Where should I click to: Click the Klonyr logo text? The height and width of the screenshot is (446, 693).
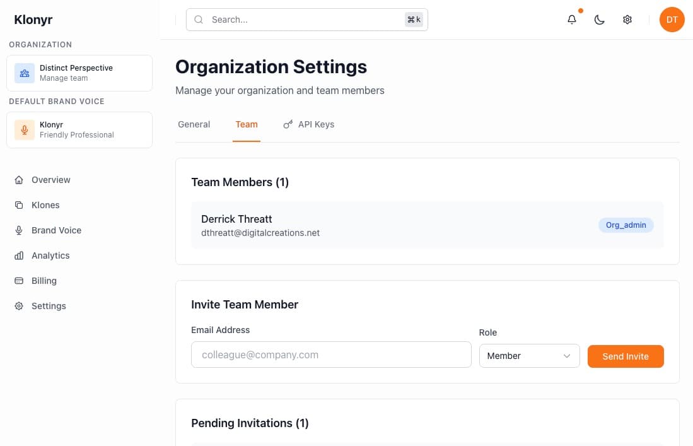(33, 20)
